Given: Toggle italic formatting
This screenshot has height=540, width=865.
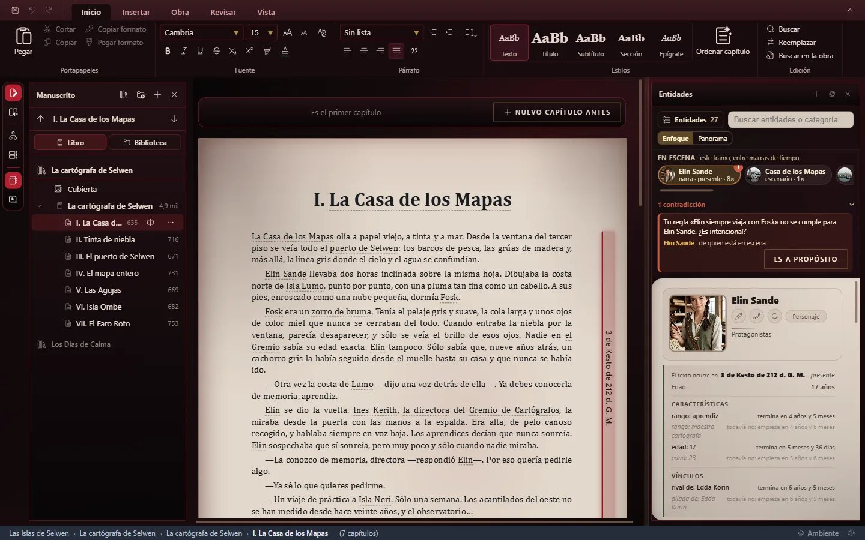Looking at the screenshot, I should click(184, 51).
